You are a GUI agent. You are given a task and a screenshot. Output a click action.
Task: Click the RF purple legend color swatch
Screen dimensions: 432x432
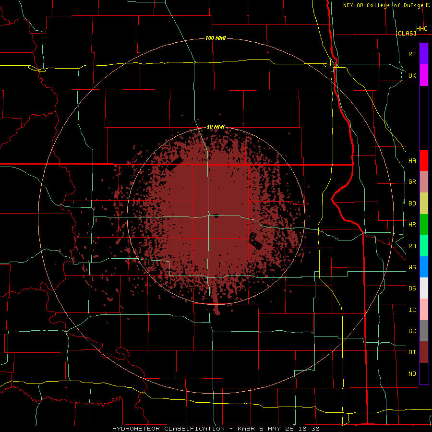[424, 54]
